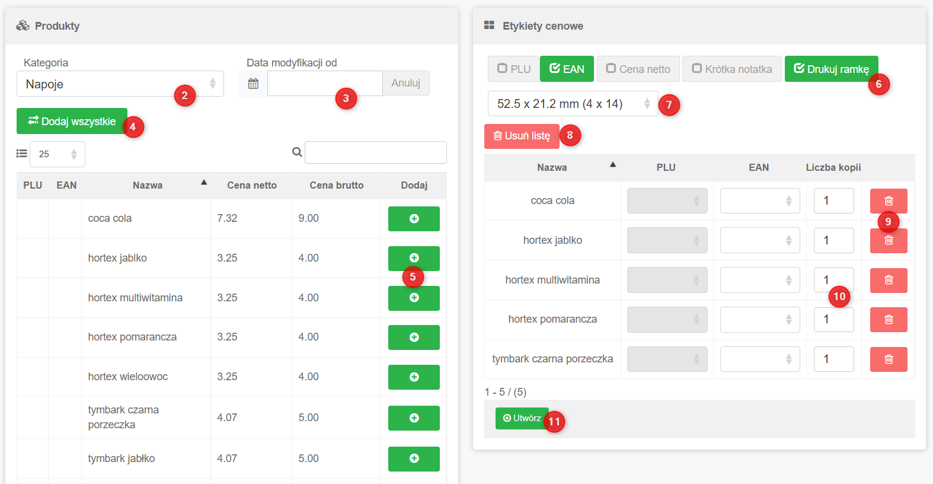This screenshot has height=484, width=933.
Task: Toggle the Cena netto checkbox
Action: (638, 69)
